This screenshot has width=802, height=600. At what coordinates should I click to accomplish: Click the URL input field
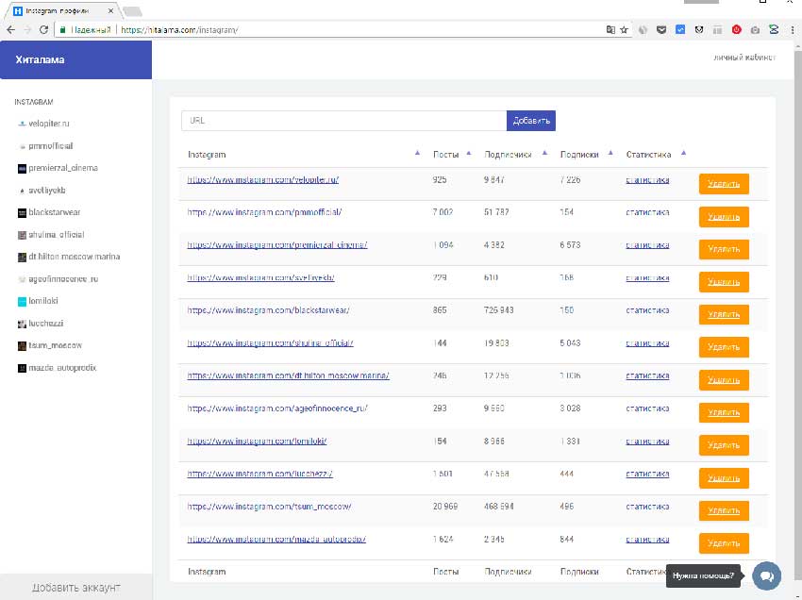343,121
